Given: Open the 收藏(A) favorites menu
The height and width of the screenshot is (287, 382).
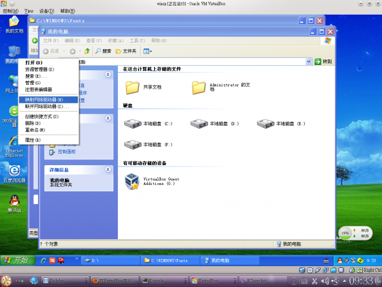Looking at the screenshot, I should coord(115,41).
